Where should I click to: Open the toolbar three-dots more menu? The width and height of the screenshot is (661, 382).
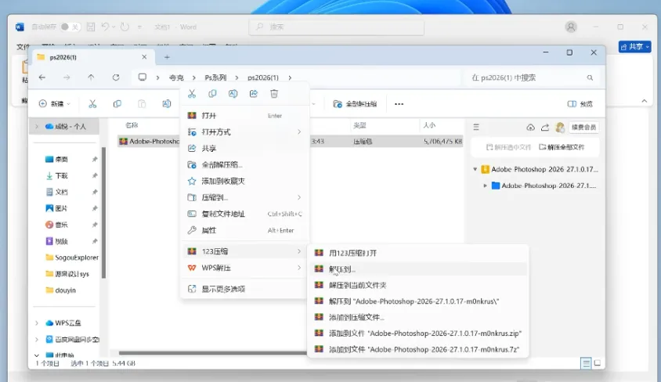(399, 103)
